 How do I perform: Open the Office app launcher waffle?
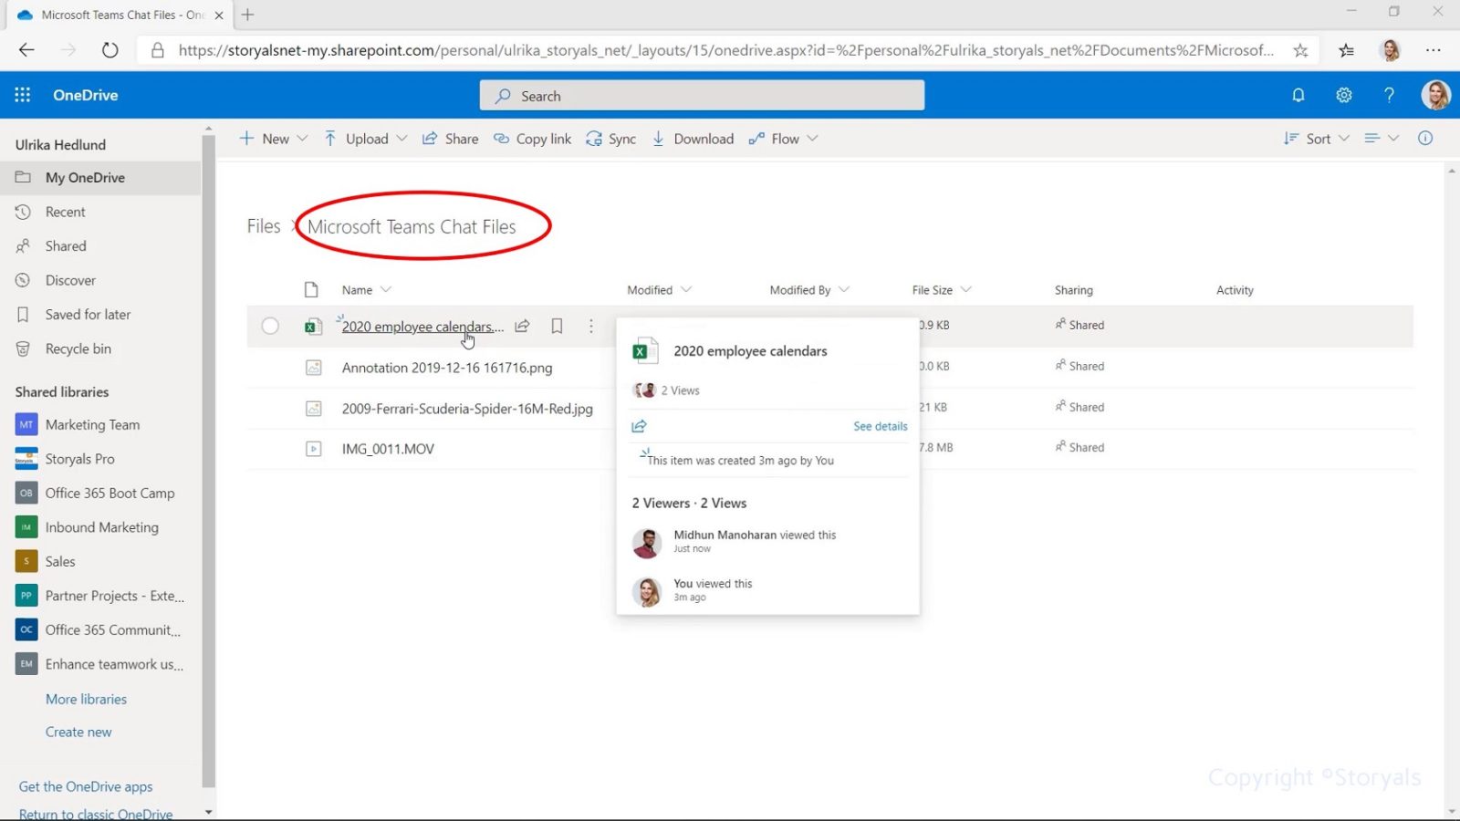[22, 95]
